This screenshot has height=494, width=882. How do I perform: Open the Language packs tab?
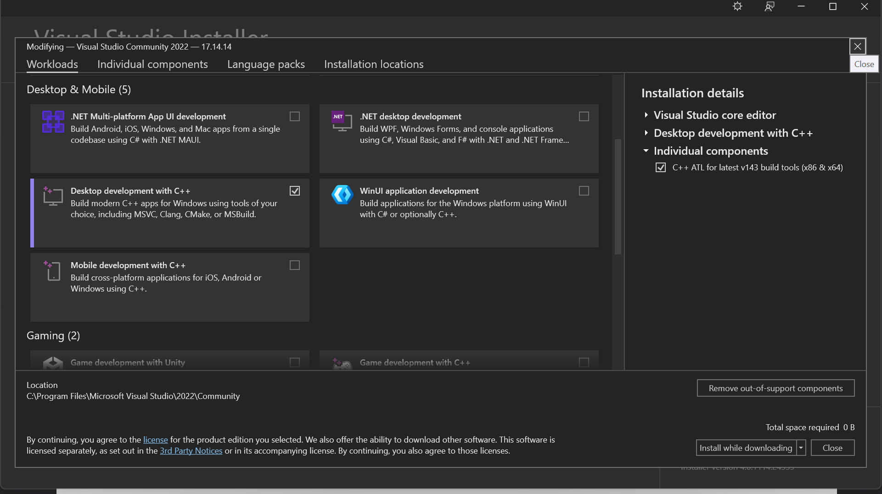[x=266, y=64]
